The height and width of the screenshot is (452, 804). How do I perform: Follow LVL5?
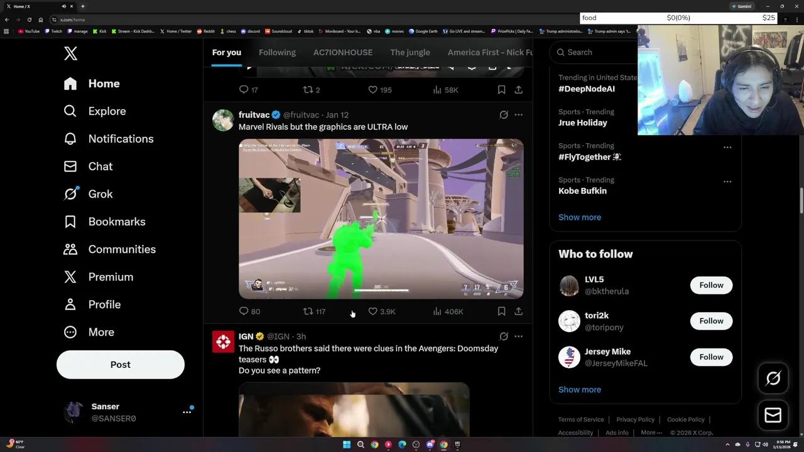pos(711,285)
